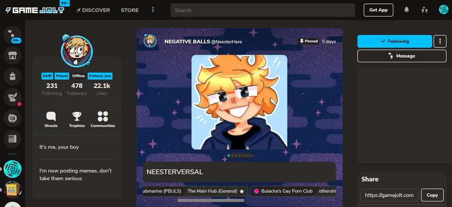Open the friend requests icon
Viewport: 452px width, 207px height.
[424, 10]
